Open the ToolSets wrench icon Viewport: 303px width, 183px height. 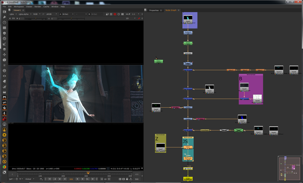(4, 87)
